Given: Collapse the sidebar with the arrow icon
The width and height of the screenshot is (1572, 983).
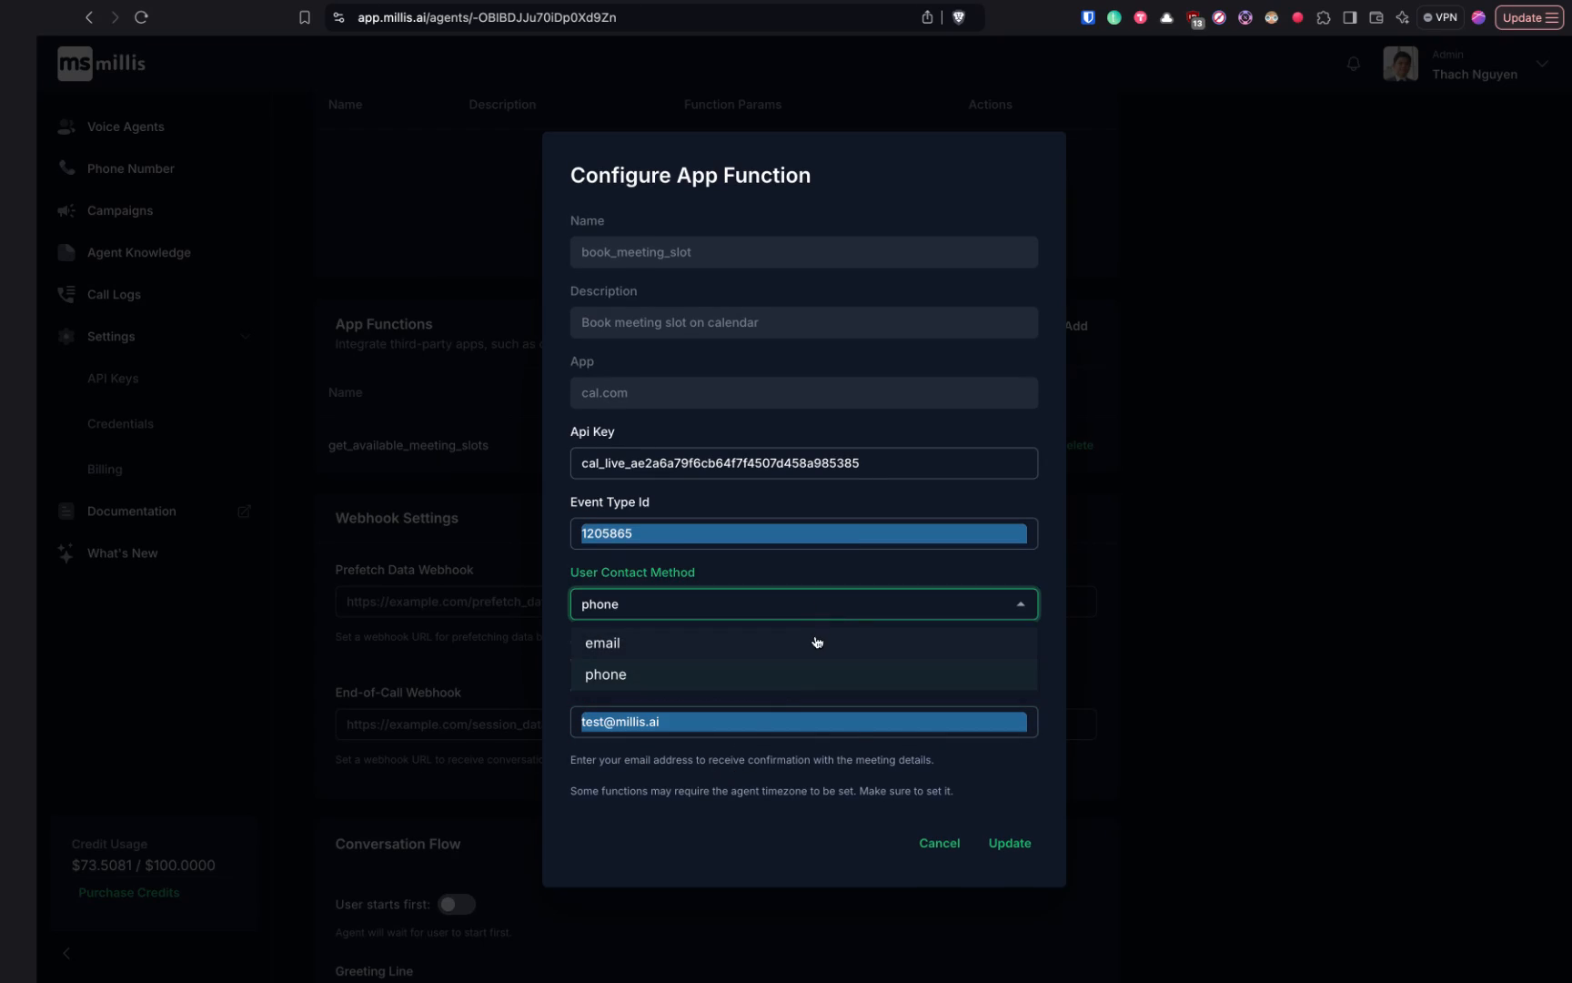Looking at the screenshot, I should click(x=66, y=953).
